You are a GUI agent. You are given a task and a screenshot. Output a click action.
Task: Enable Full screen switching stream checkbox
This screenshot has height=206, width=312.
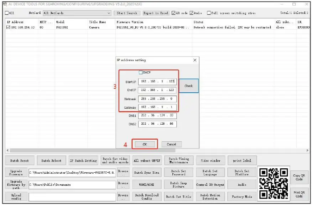tap(209, 13)
